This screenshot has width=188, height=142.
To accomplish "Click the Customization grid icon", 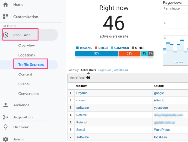I will (6, 17).
